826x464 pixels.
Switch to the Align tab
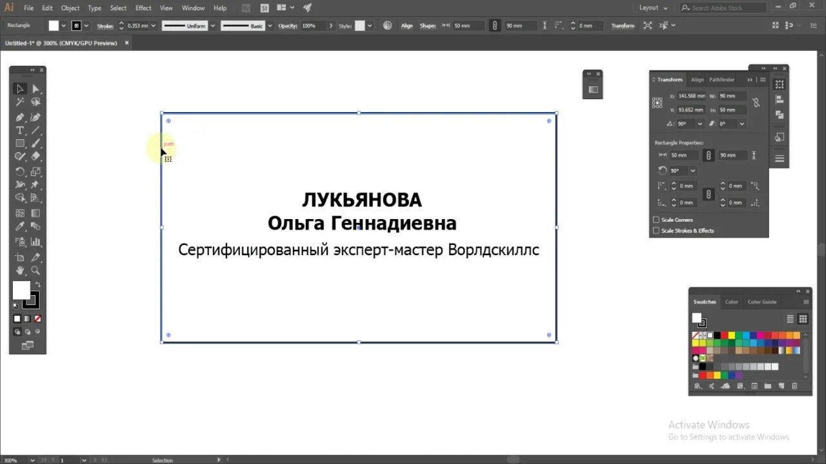(x=698, y=80)
